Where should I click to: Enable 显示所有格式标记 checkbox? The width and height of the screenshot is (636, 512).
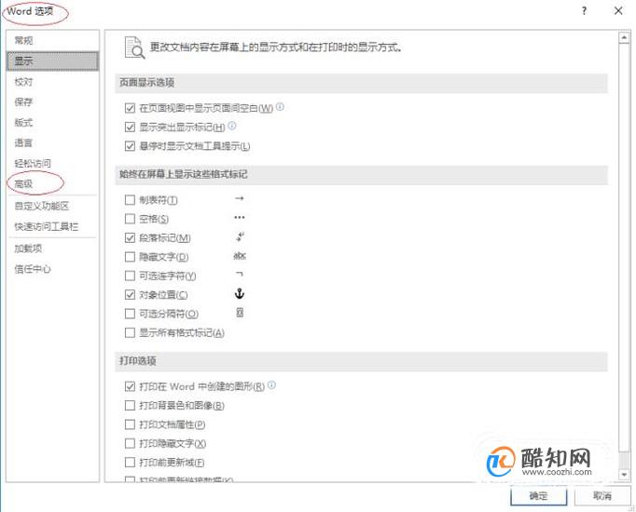(130, 332)
